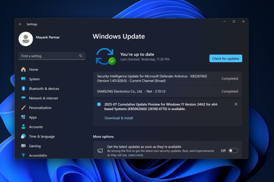Screen dimensions: 274x182
Task: Select the Accessibility figure icon
Action: click(x=24, y=155)
